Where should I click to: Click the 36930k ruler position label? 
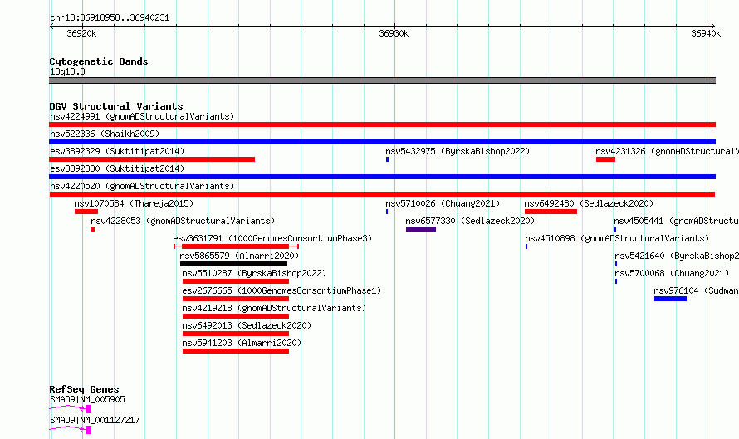[394, 33]
